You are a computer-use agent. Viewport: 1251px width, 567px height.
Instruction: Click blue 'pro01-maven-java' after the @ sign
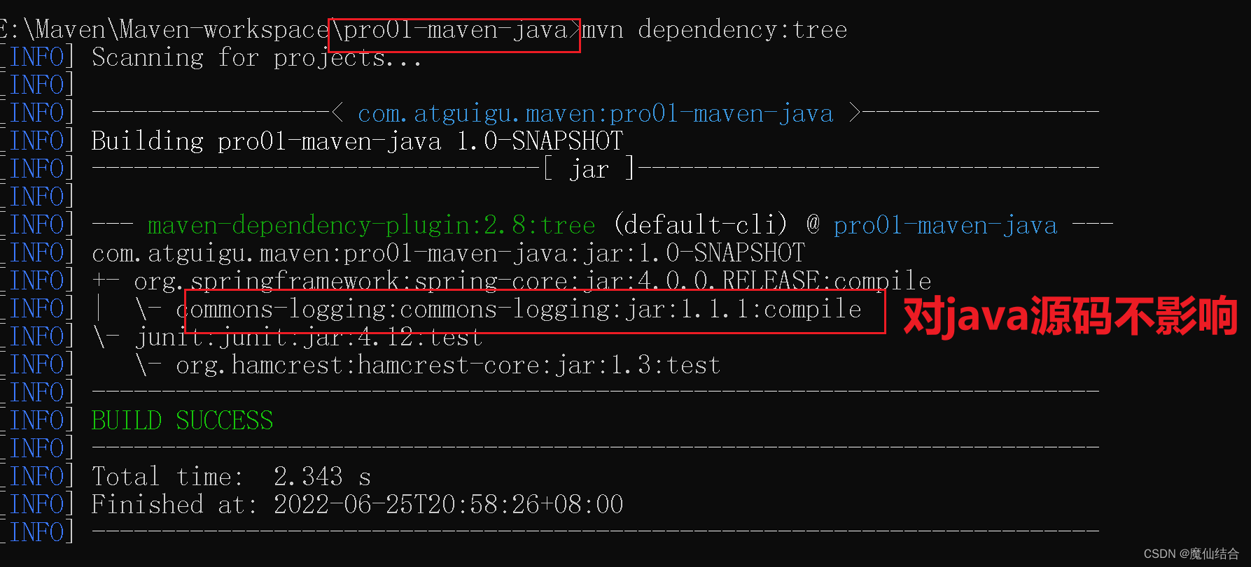point(945,226)
